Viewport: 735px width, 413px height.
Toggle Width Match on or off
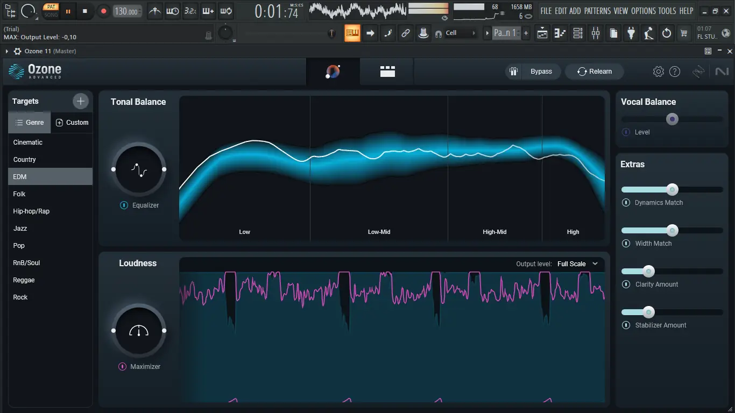(x=626, y=244)
